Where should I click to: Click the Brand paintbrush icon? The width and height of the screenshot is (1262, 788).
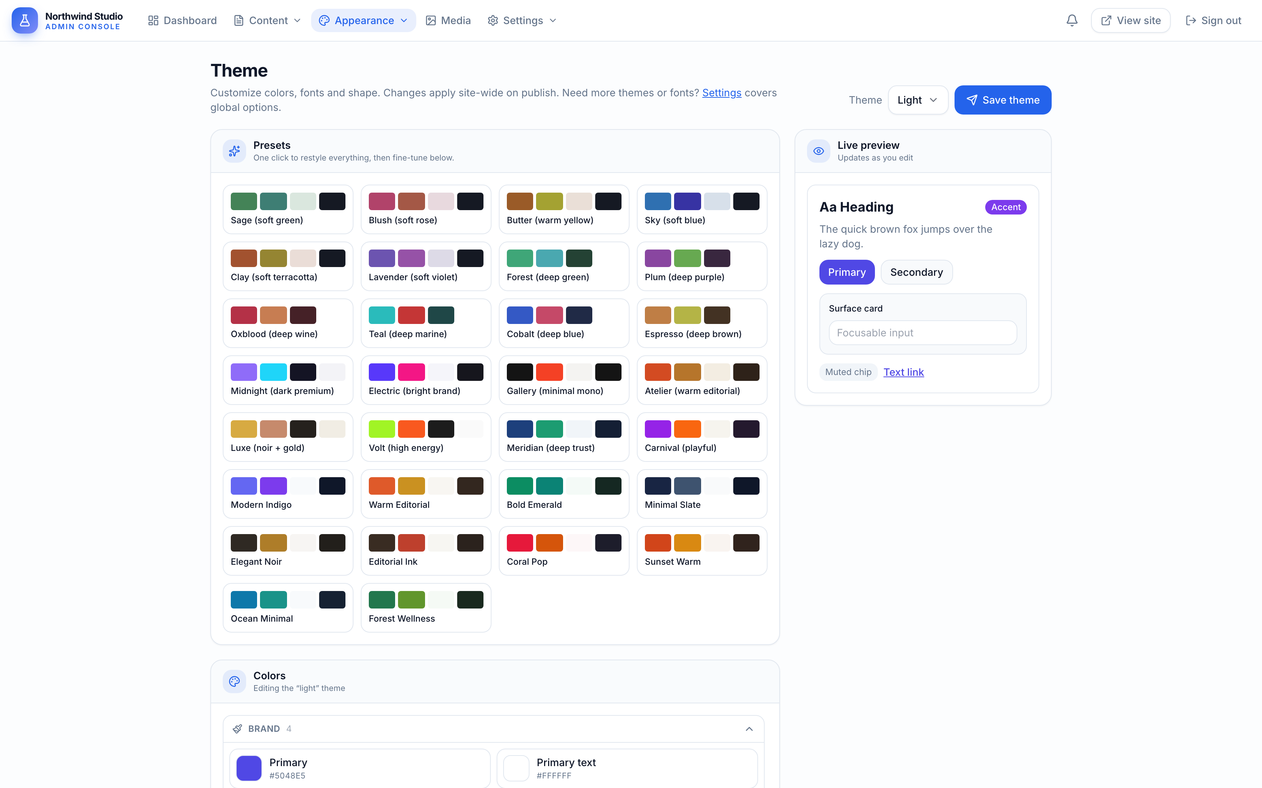[x=237, y=729]
